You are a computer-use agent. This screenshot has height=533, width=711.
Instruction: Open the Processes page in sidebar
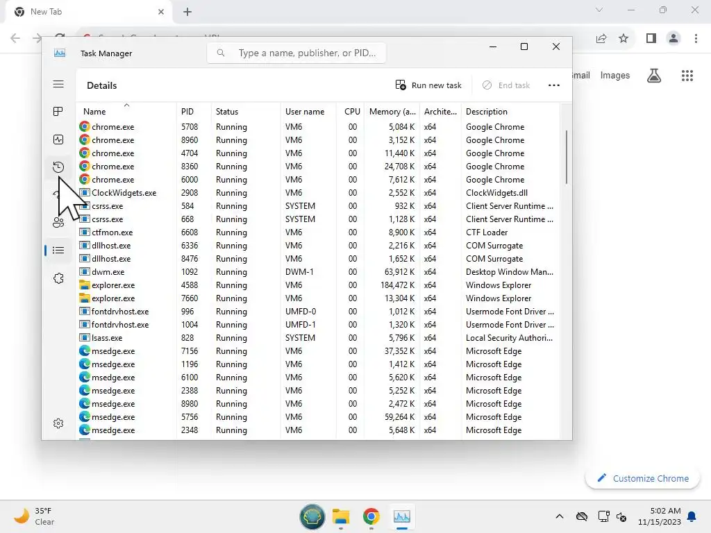pyautogui.click(x=58, y=112)
